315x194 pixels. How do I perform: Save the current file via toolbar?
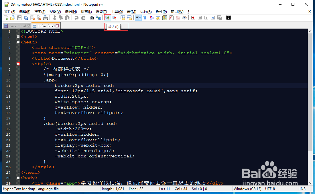(x=19, y=18)
